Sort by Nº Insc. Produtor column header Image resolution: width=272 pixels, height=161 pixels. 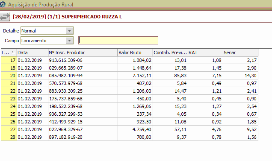point(83,53)
